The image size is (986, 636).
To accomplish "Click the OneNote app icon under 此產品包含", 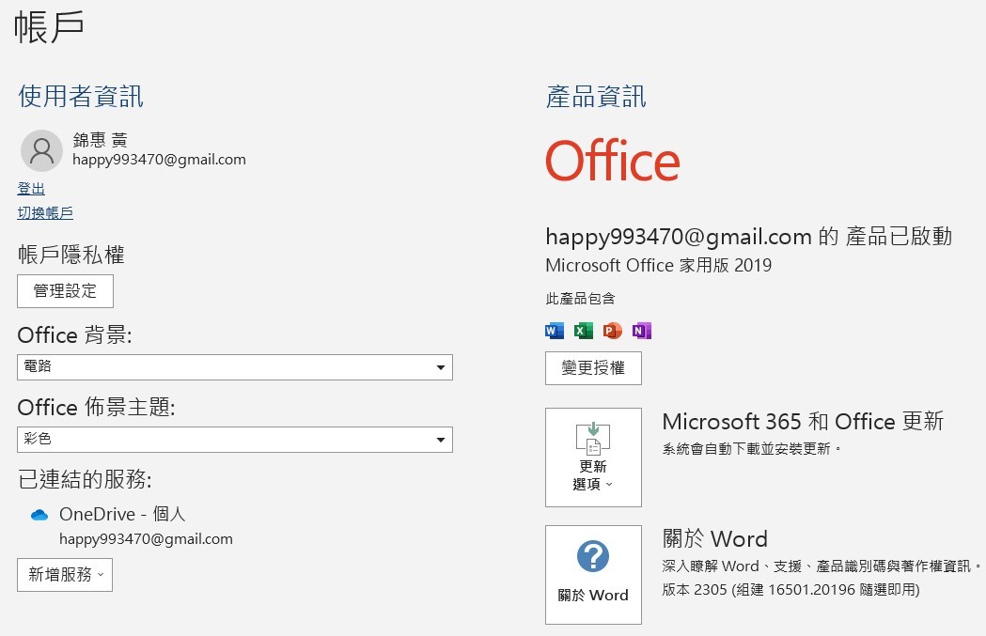I will point(642,331).
